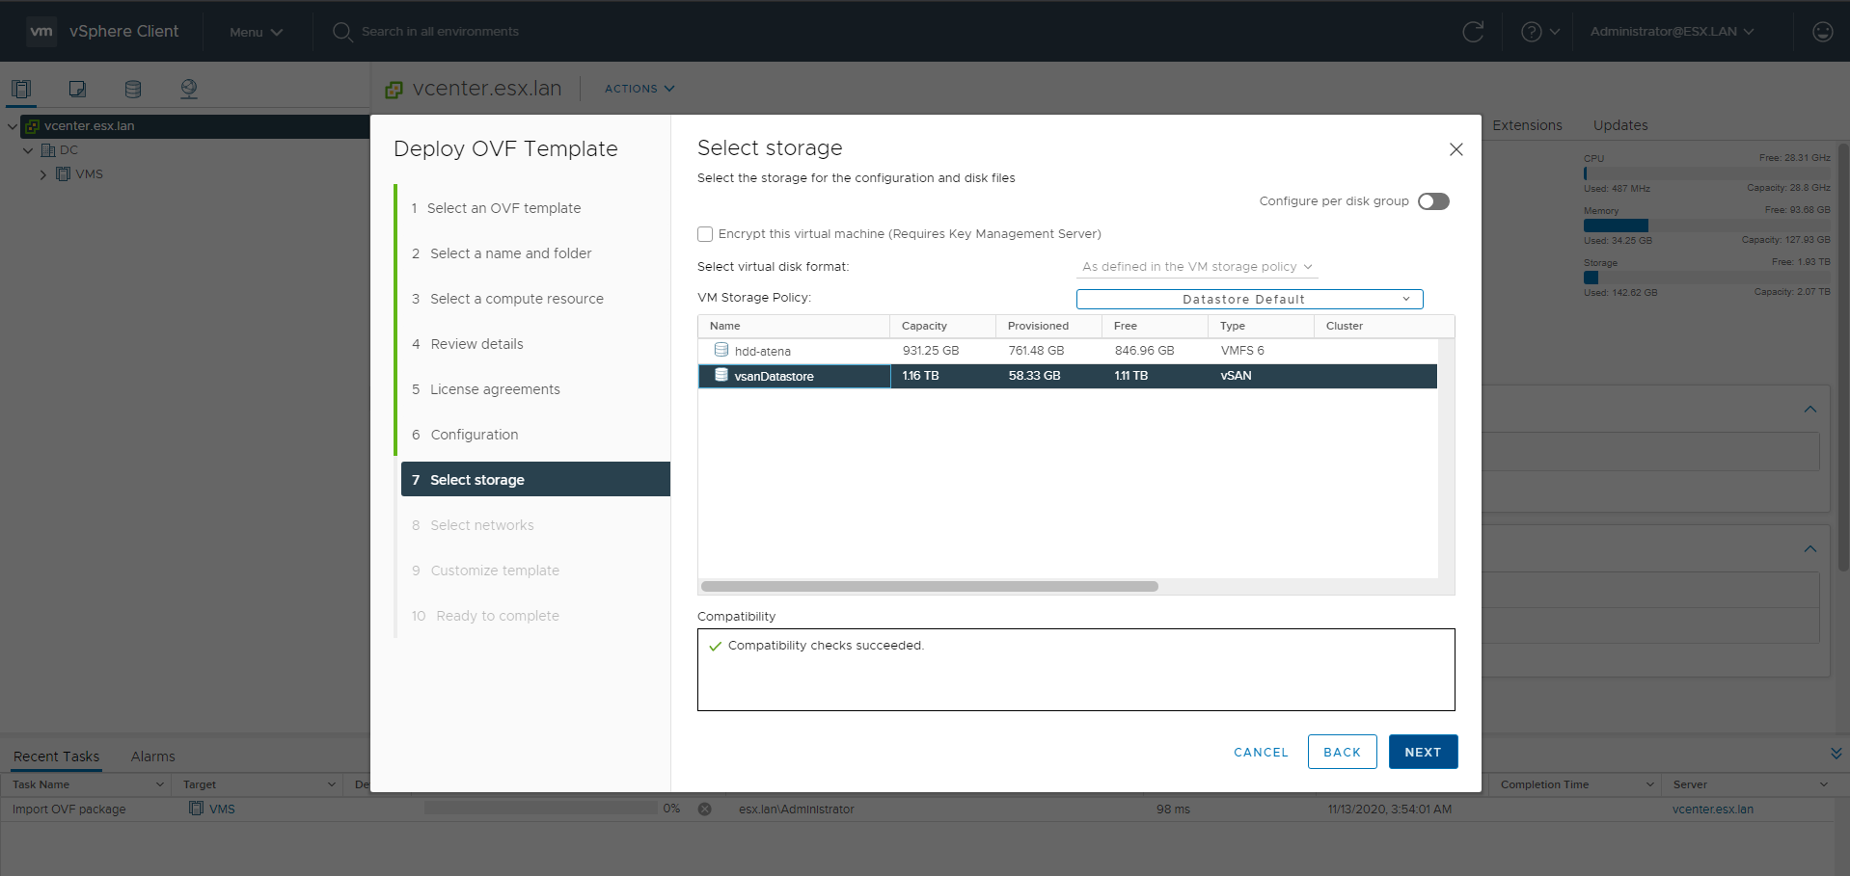Check Encrypt this virtual machine checkbox

click(705, 234)
